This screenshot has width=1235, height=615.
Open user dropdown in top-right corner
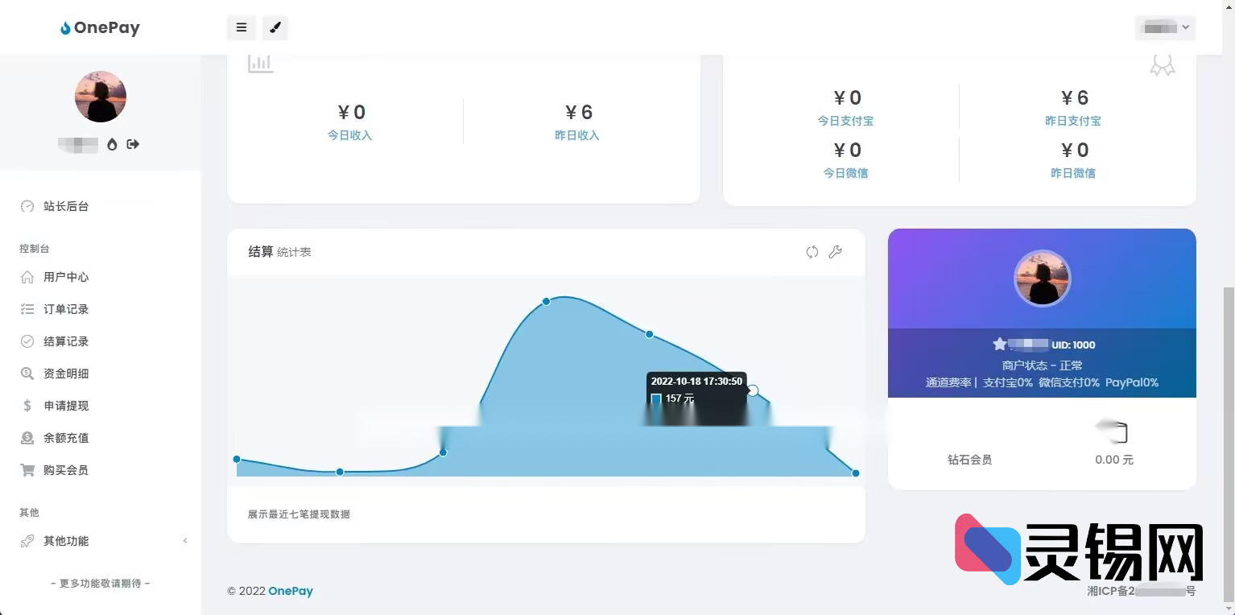[1166, 27]
